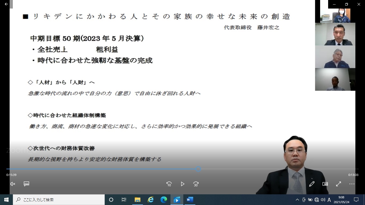Open the notification center icon
The image size is (365, 205).
click(356, 200)
